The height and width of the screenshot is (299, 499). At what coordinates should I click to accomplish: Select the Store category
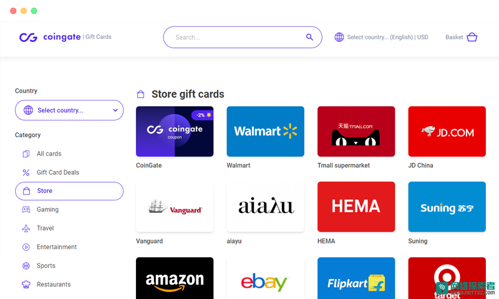[x=69, y=191]
